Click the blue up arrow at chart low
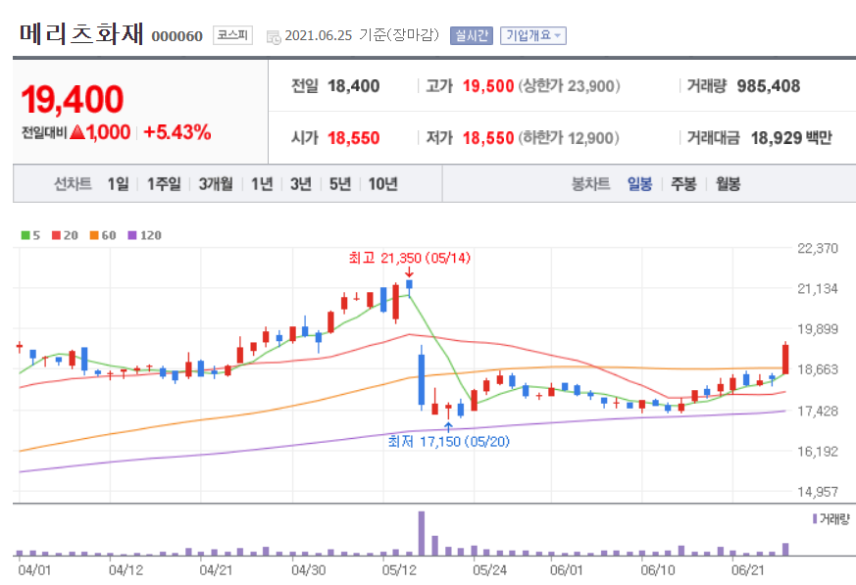 click(448, 427)
